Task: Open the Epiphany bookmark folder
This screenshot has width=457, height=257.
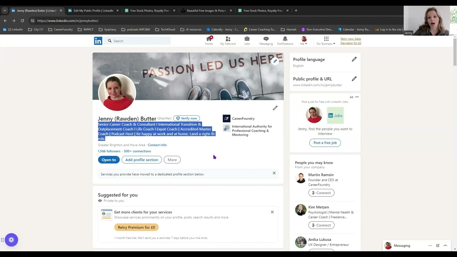Action: [107, 29]
